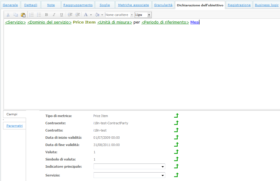Switch to the Granularità tab

click(163, 5)
